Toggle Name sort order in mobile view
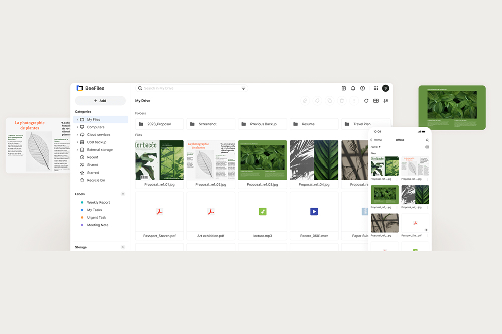The width and height of the screenshot is (502, 334). pyautogui.click(x=375, y=147)
